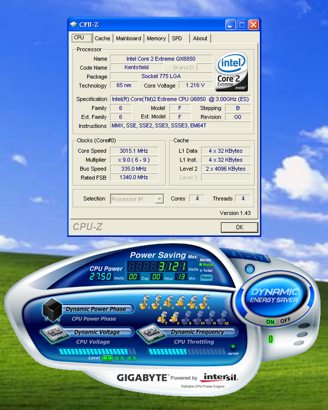The width and height of the screenshot is (328, 410).
Task: Select voltage Level 3
Action: [132, 358]
